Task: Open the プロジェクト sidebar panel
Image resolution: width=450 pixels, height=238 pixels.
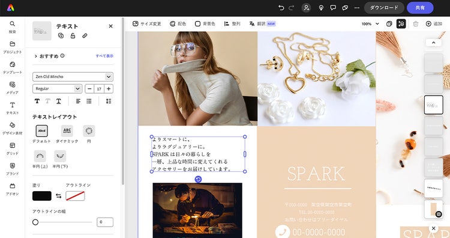Action: click(13, 47)
